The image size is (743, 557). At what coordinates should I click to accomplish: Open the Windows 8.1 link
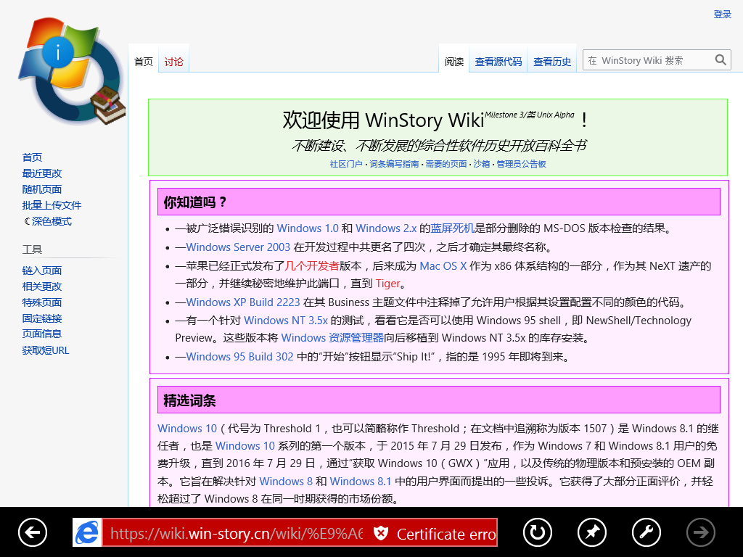(x=361, y=482)
